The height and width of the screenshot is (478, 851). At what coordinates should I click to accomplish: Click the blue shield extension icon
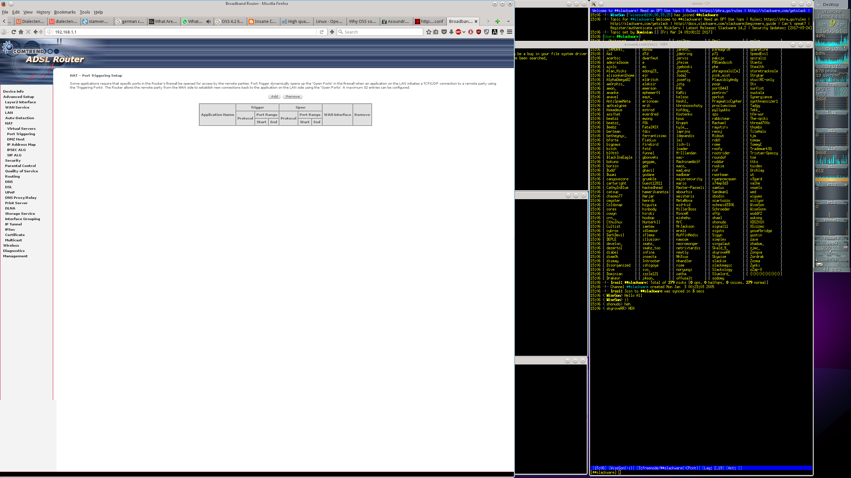[487, 32]
